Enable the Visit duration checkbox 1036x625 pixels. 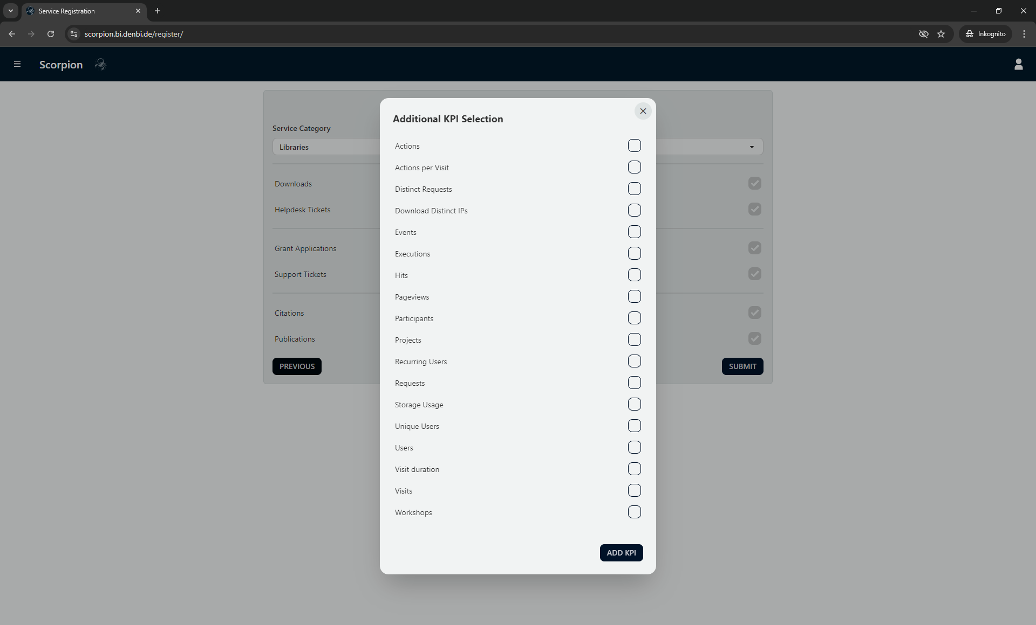coord(635,469)
